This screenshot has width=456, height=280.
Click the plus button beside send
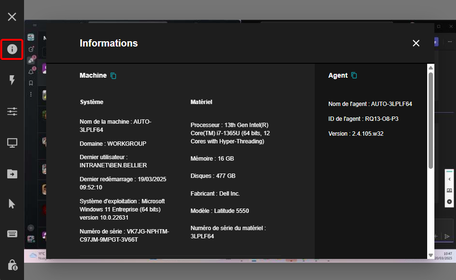coord(435,236)
